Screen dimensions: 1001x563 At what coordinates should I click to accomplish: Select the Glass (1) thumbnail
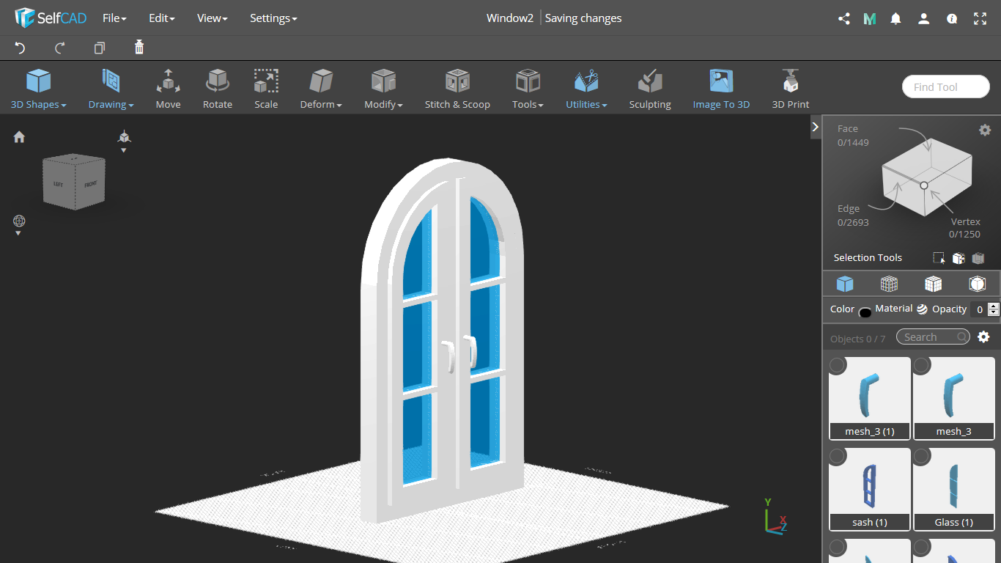(x=954, y=489)
